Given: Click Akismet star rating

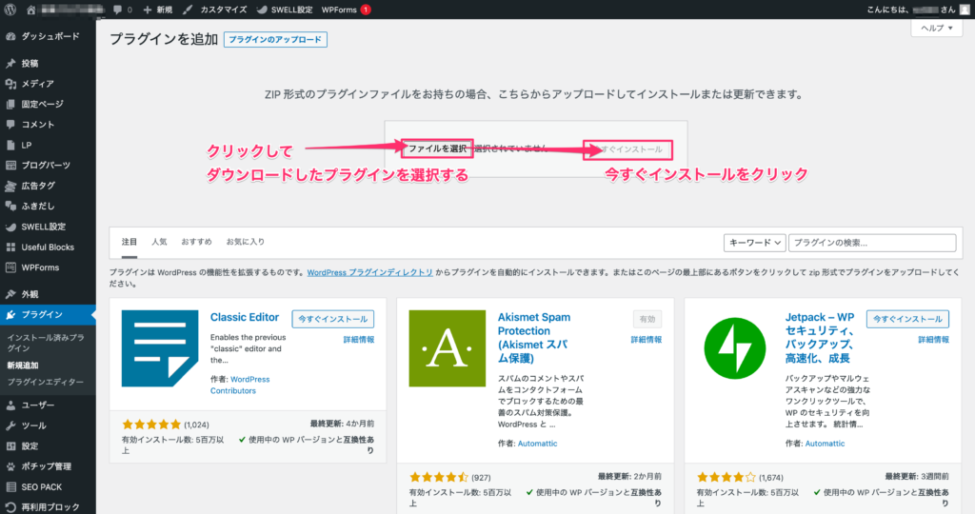Looking at the screenshot, I should pyautogui.click(x=438, y=477).
